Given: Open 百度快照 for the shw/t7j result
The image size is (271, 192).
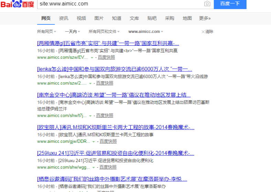Looking at the screenshot, I should pos(105,115).
